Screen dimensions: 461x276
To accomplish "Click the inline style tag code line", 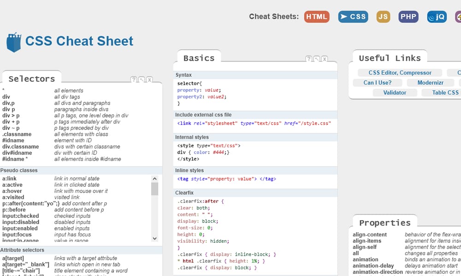I will [227, 178].
